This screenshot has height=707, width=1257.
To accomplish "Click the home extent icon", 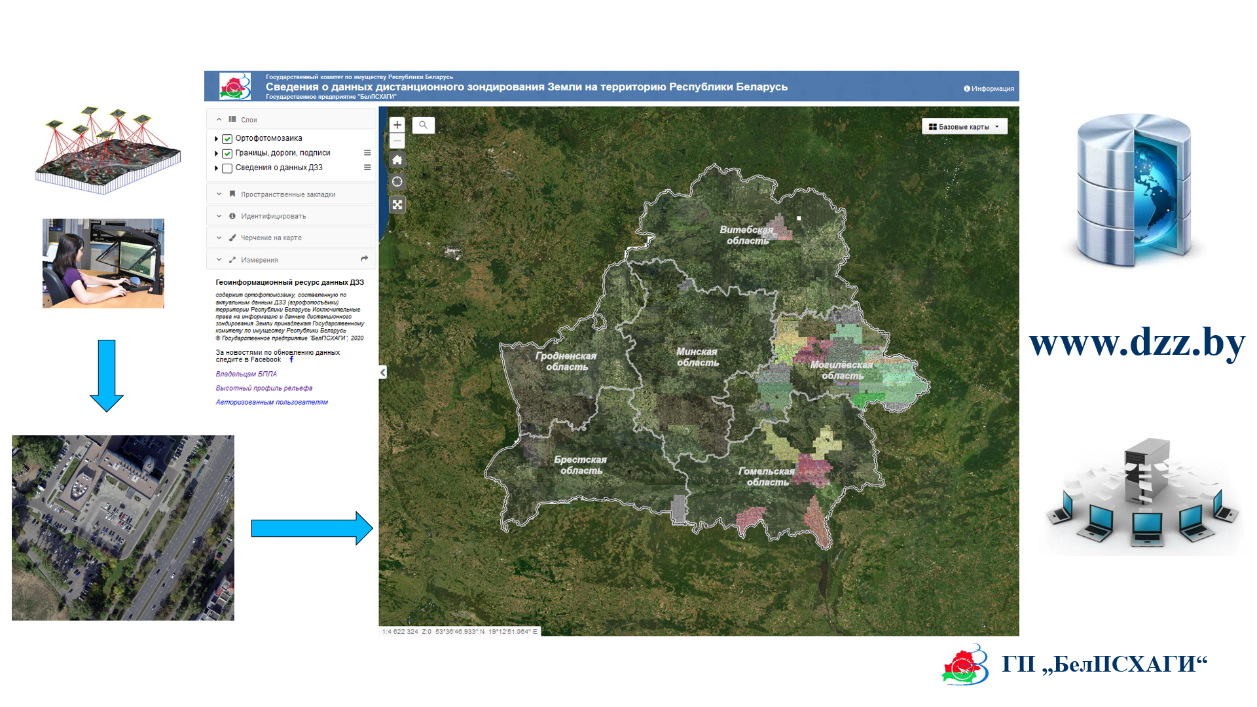I will [x=397, y=160].
